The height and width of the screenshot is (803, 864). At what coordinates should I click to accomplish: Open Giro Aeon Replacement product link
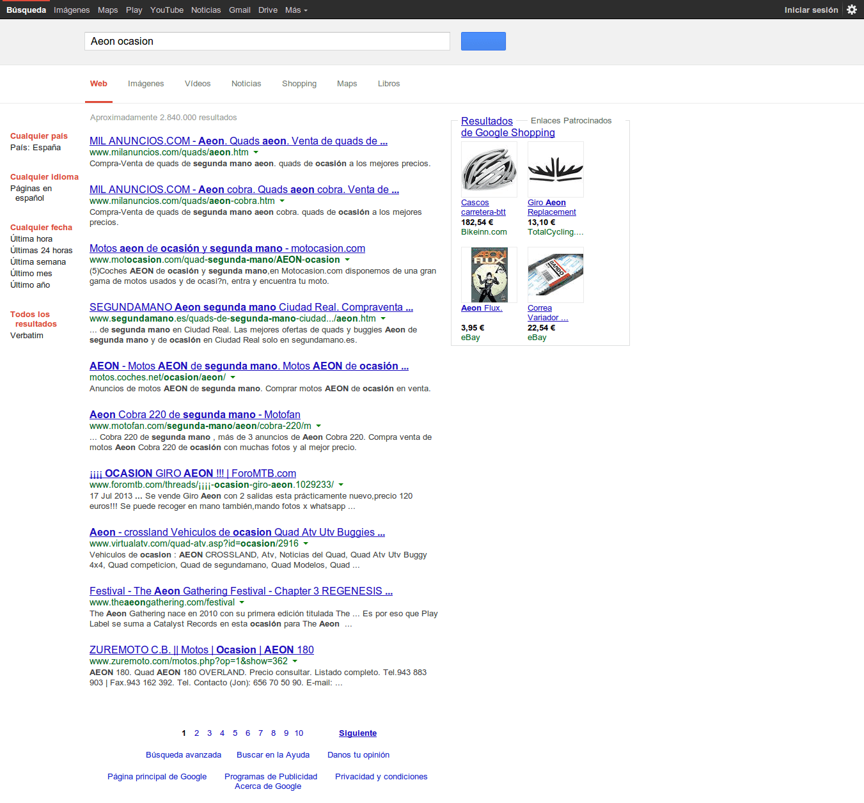[x=552, y=207]
